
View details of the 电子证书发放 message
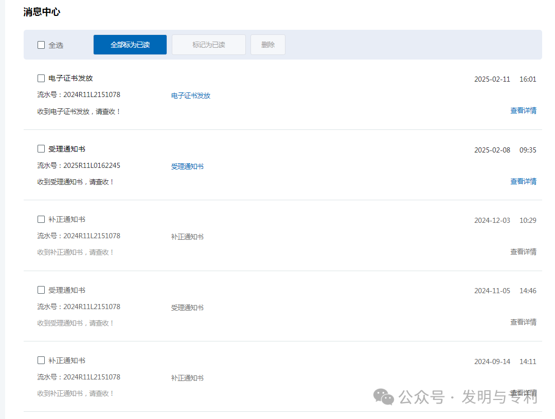coord(523,110)
